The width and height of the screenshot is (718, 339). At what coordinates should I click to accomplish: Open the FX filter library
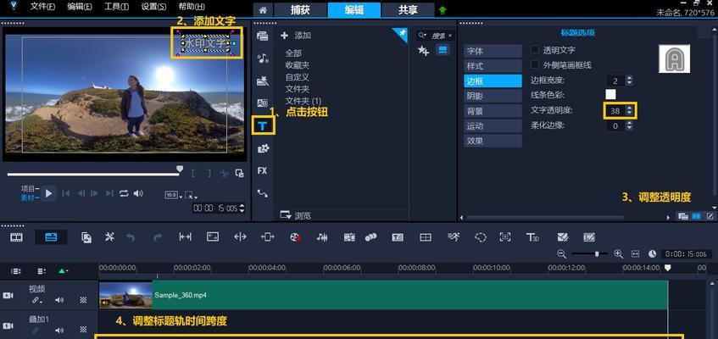pyautogui.click(x=263, y=170)
